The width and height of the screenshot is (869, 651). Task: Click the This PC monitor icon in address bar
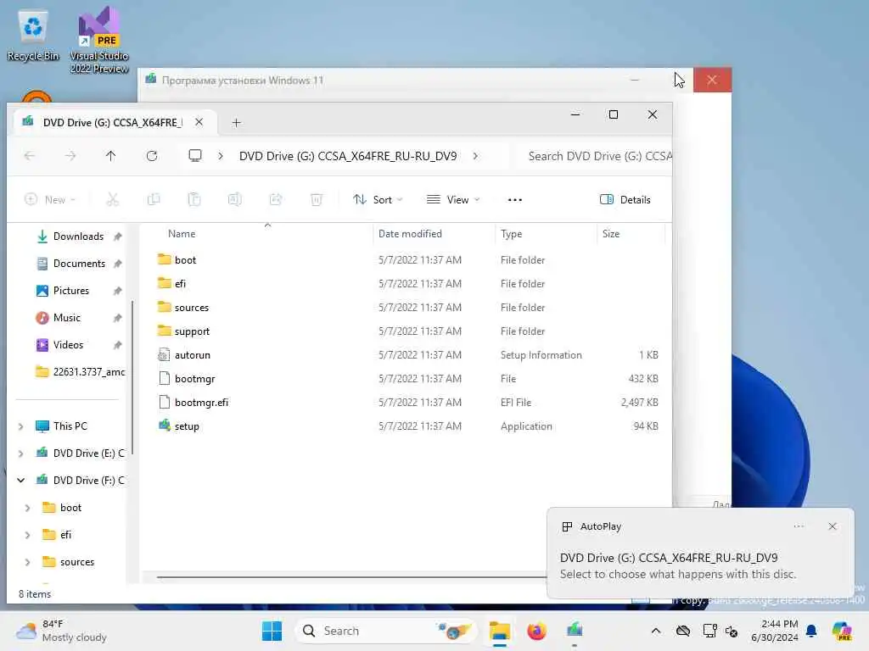195,156
